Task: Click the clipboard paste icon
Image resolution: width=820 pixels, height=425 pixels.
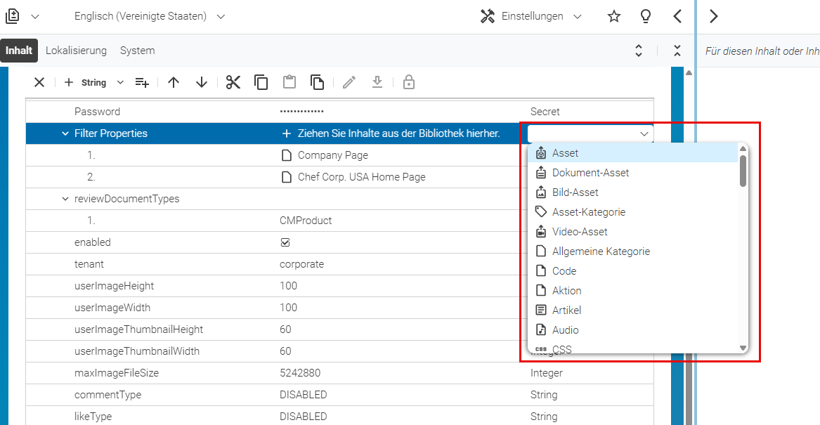Action: (x=289, y=81)
